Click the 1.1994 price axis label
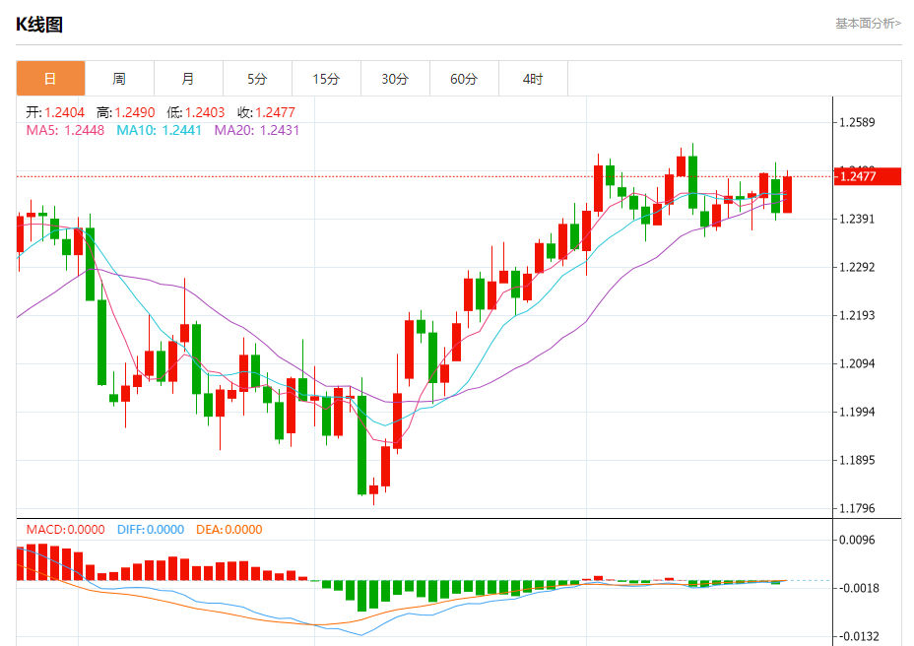 (857, 413)
